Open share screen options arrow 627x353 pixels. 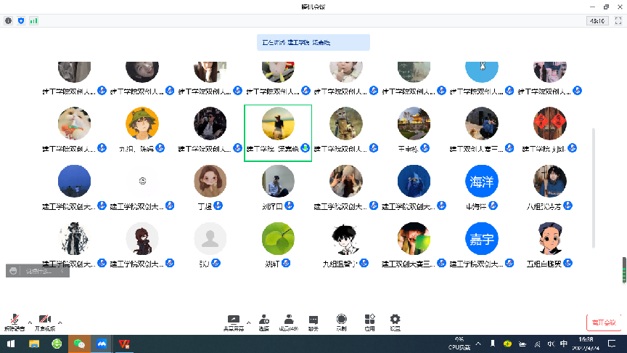(x=249, y=322)
